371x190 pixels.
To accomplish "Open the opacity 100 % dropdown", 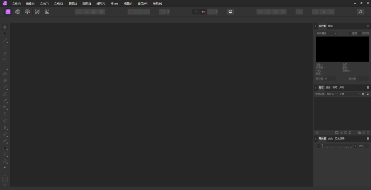I will coord(331,94).
